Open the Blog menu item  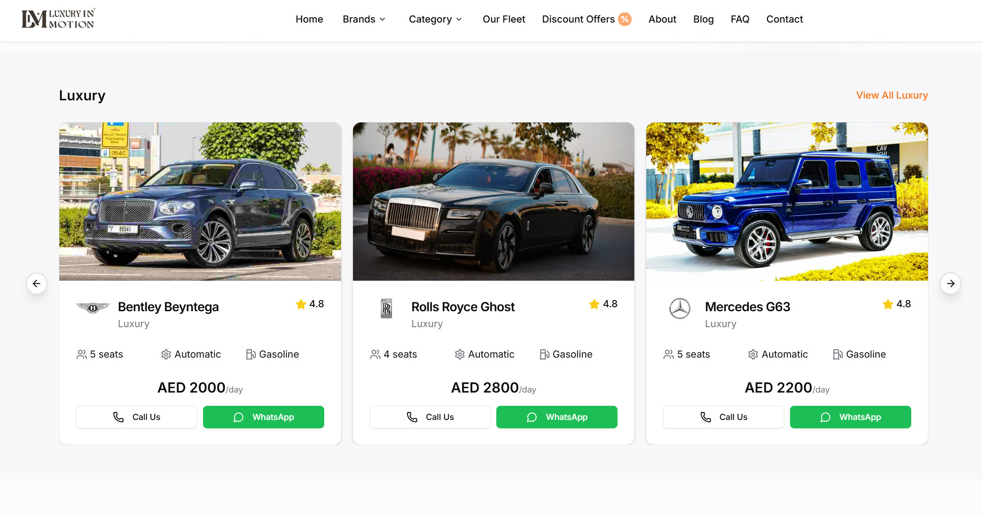click(703, 19)
